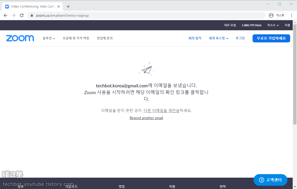Click the Resend another email link
This screenshot has width=297, height=189.
pyautogui.click(x=146, y=118)
